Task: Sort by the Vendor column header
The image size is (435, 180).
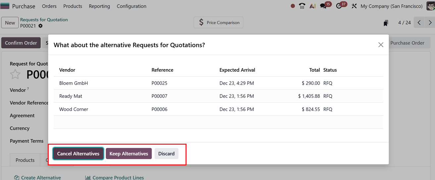Action: click(x=67, y=70)
